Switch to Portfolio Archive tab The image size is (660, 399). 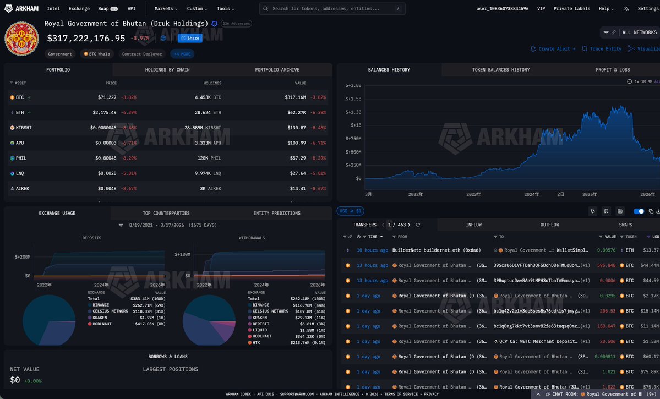point(277,70)
